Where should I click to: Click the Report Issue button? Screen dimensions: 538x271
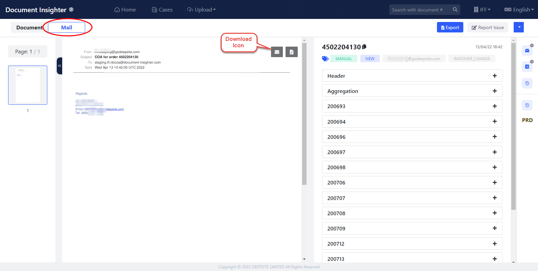488,27
